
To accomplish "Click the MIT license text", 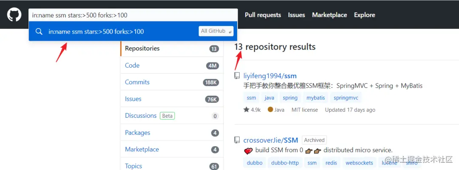I will (x=304, y=110).
